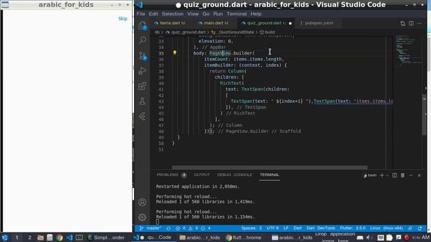Click the master branch indicator
Image resolution: width=431 pixels, height=242 pixels.
[150, 229]
